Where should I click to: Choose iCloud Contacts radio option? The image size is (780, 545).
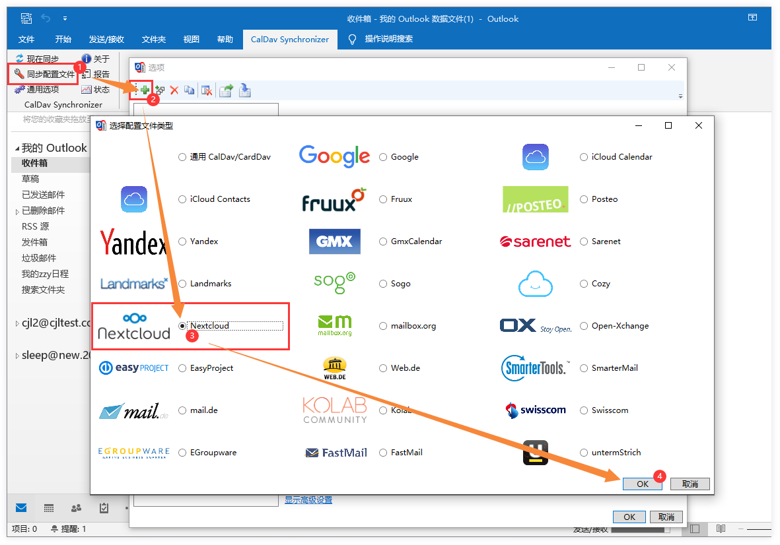pyautogui.click(x=182, y=199)
